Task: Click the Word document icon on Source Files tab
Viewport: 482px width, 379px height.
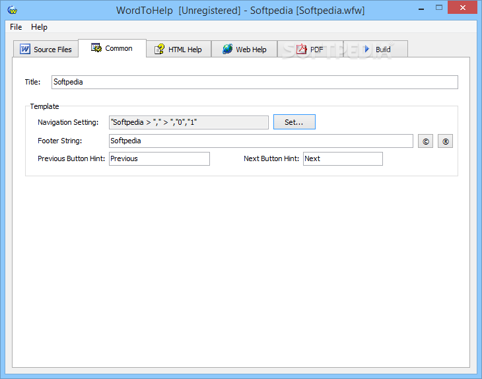Action: click(25, 49)
